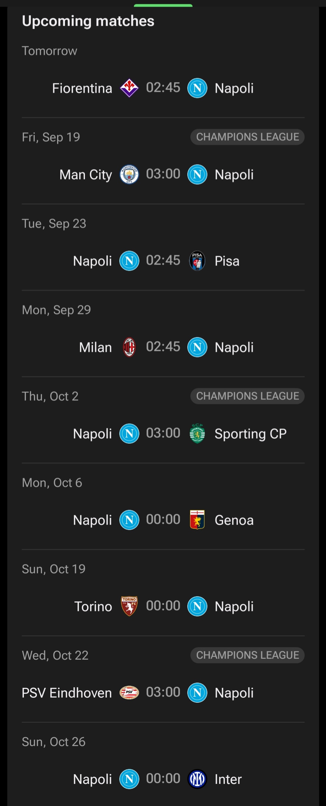Tap the Sporting CP crest

pos(197,433)
